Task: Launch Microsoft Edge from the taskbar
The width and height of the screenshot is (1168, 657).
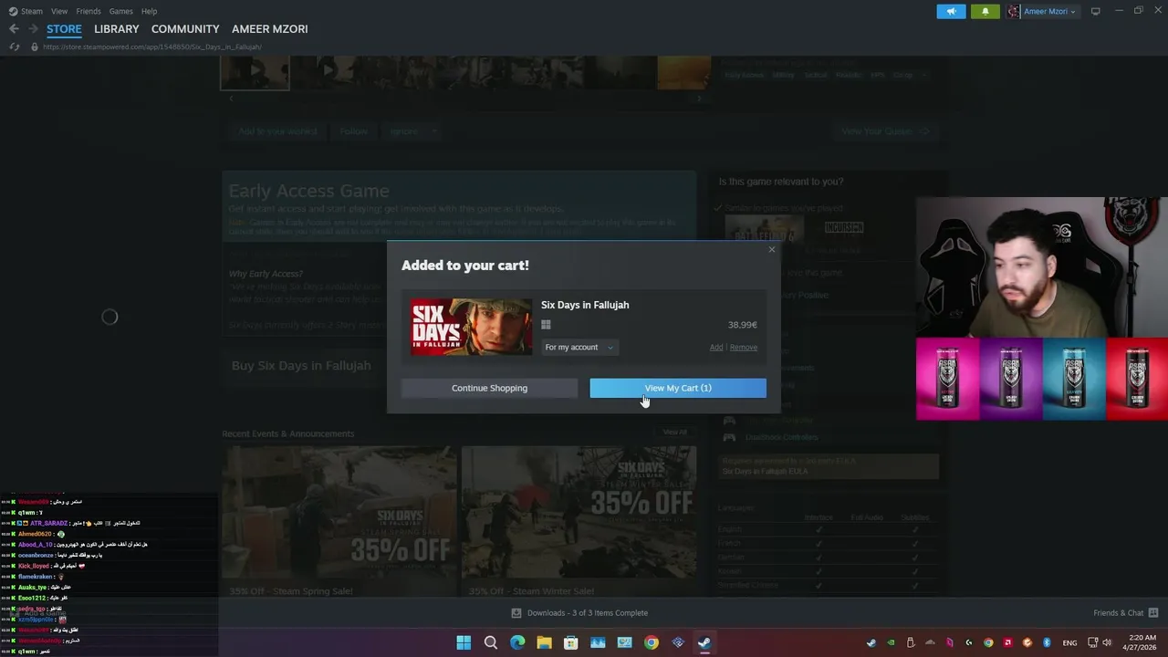Action: [517, 642]
